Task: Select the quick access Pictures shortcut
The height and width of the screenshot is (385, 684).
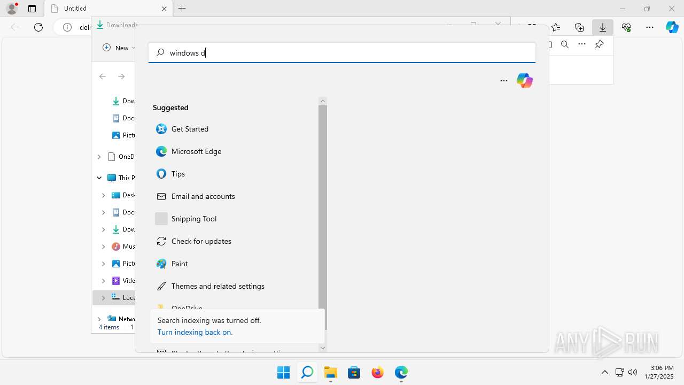Action: pos(123,135)
